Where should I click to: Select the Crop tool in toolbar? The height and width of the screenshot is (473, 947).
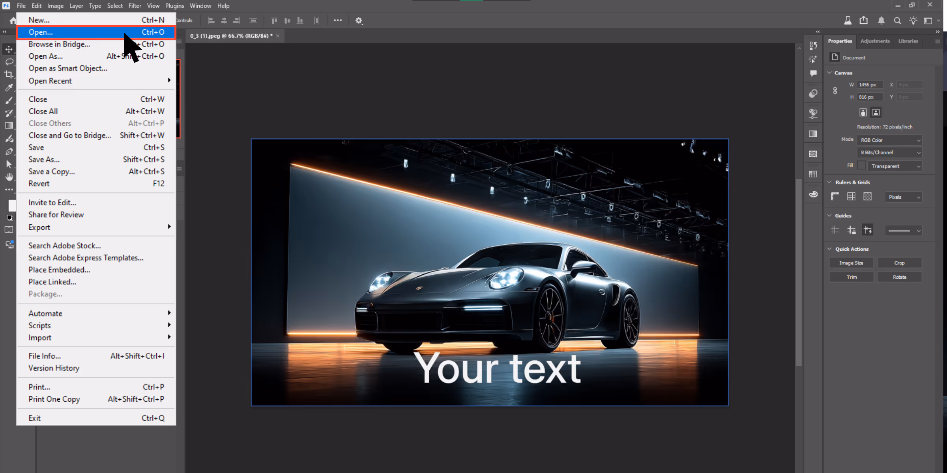9,74
